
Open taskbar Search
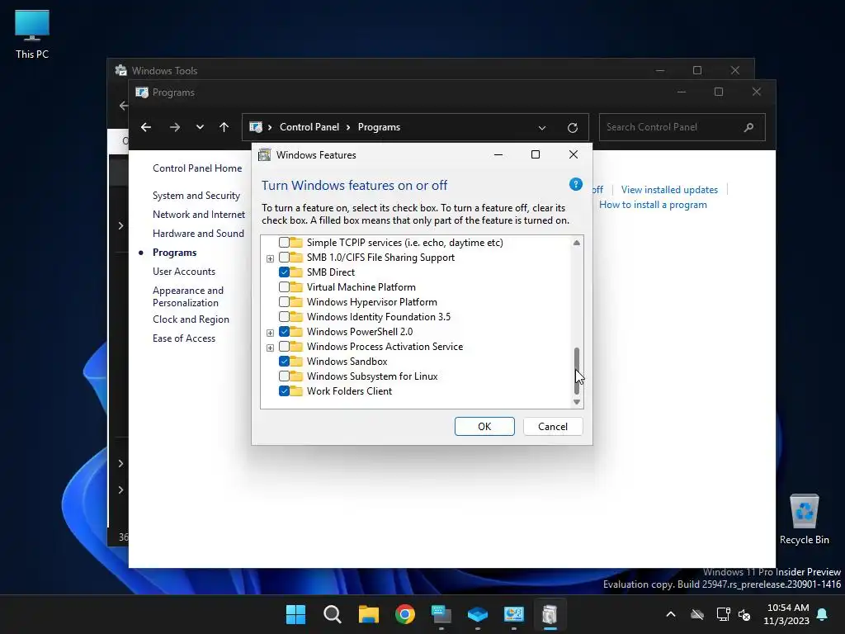point(332,614)
